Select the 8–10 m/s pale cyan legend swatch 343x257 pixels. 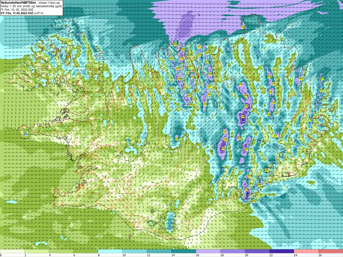point(110,251)
